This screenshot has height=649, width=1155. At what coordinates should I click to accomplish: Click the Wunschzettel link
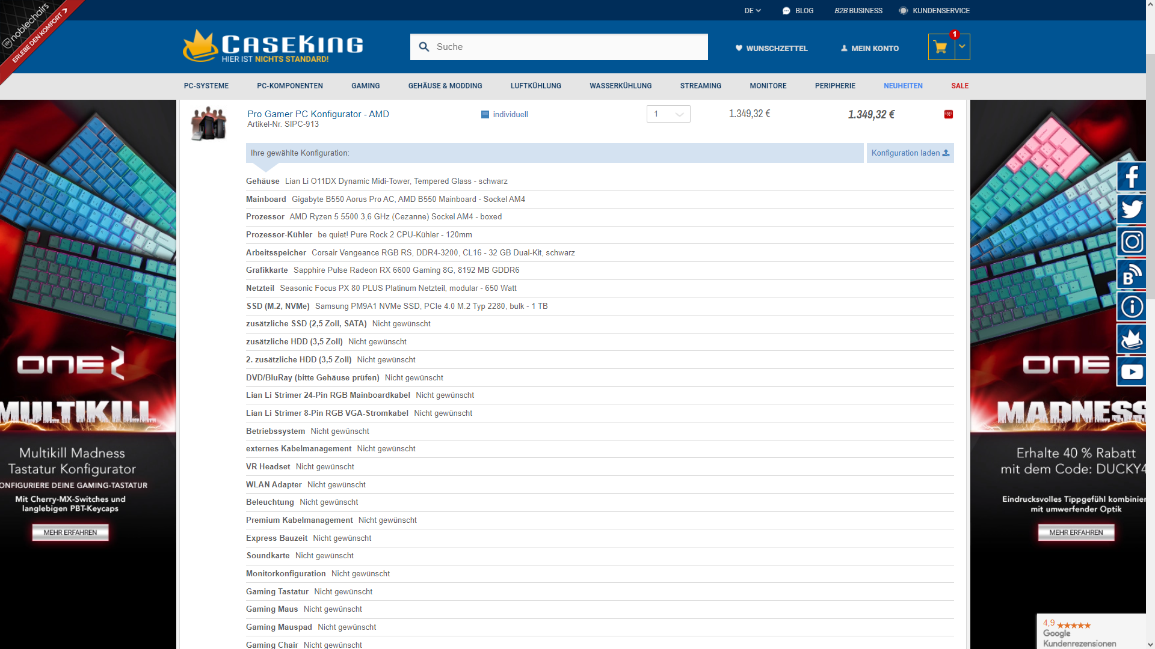(771, 48)
